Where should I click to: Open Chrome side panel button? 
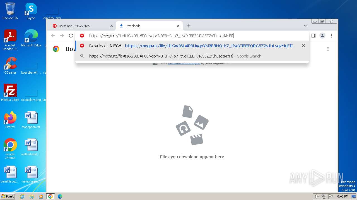point(313,36)
